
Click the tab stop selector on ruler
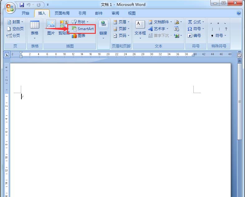[7, 55]
